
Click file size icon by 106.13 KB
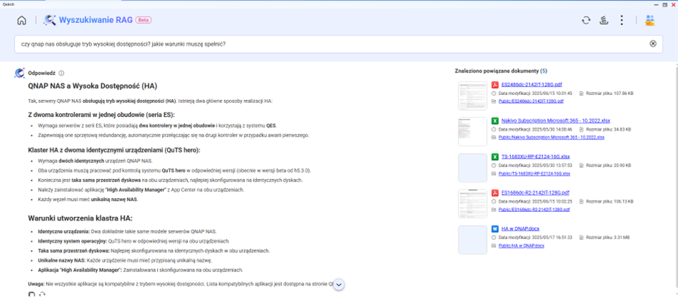[582, 201]
